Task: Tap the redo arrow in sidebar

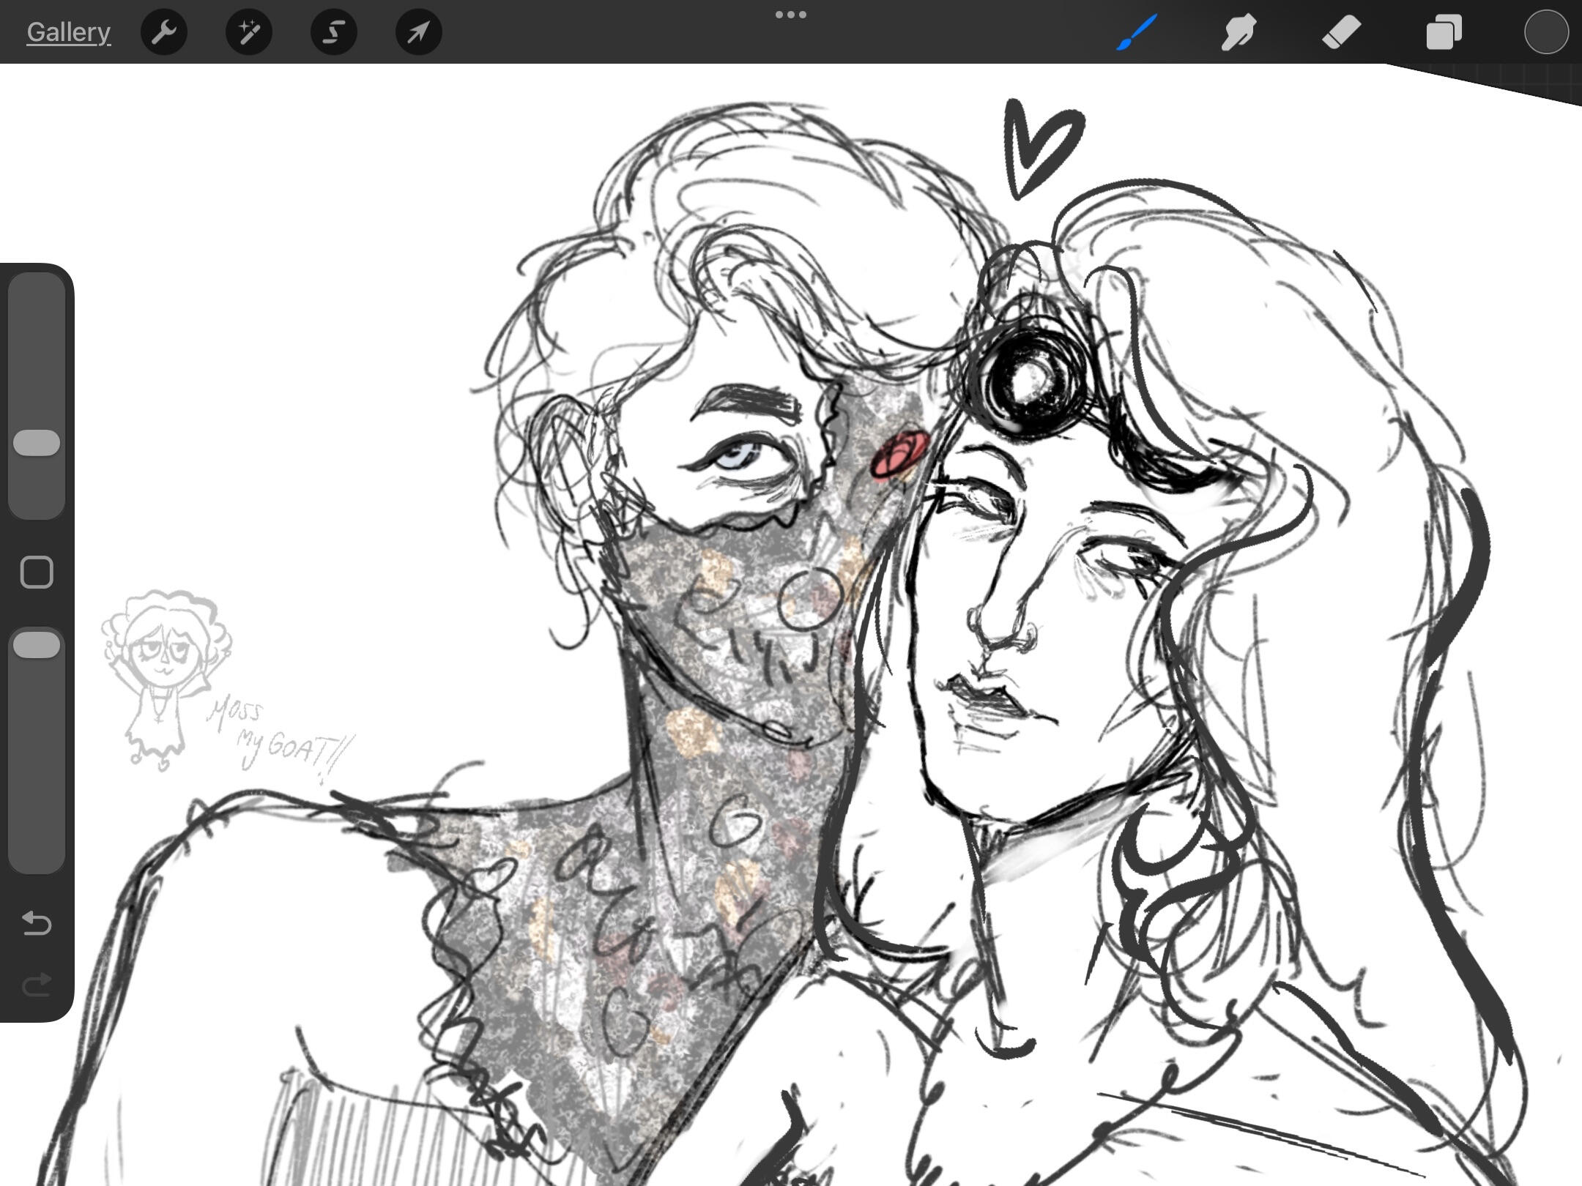Action: coord(37,985)
